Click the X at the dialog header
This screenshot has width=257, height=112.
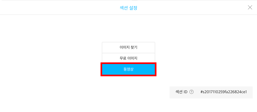click(250, 7)
